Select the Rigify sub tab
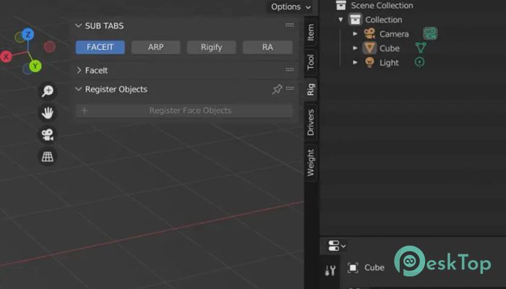Screen dimensions: 506x289 [211, 47]
